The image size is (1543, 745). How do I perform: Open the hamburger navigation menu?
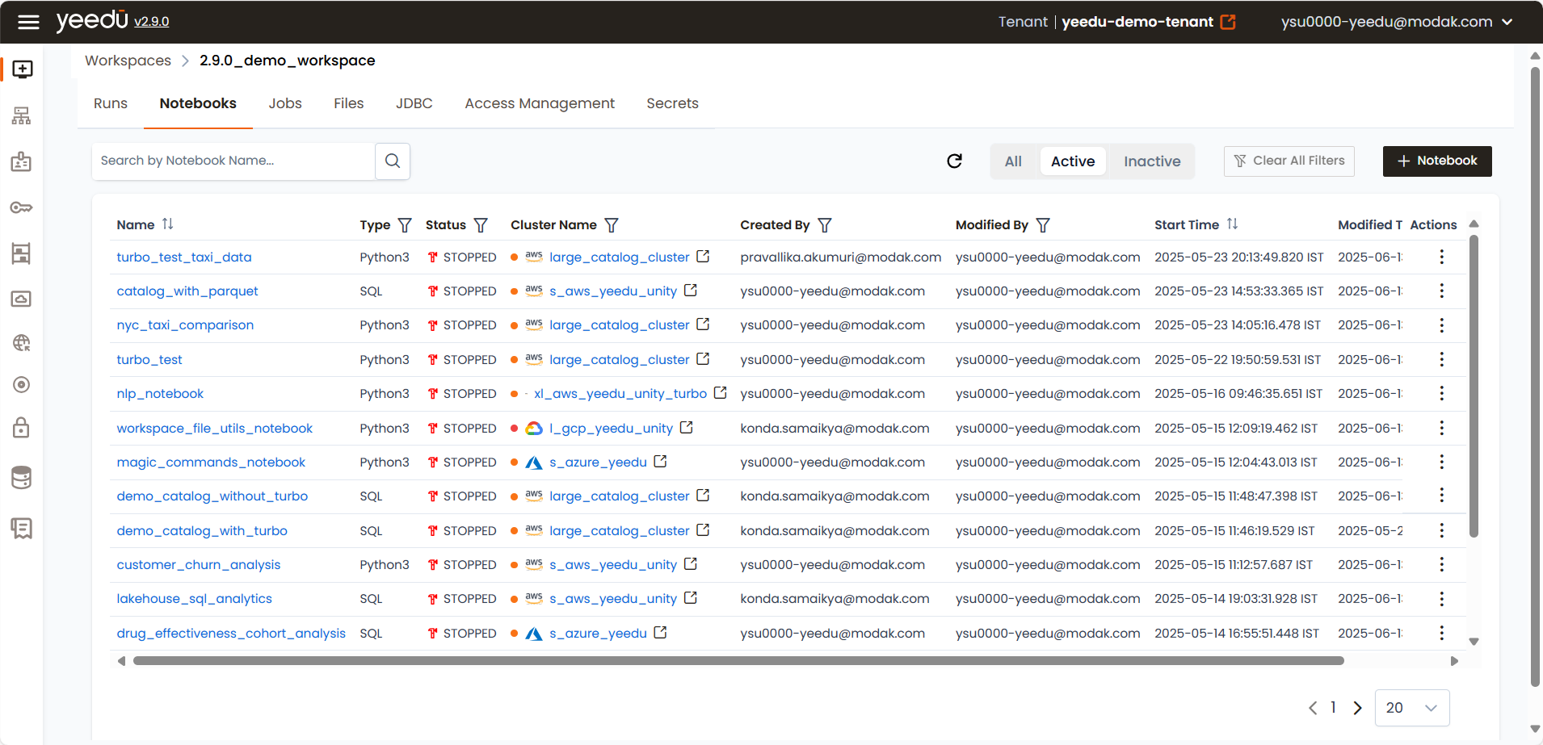click(28, 22)
